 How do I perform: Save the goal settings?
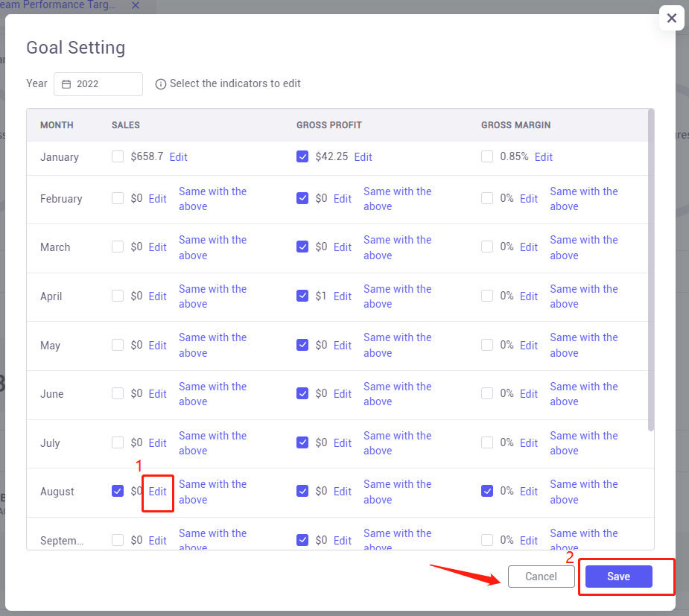tap(619, 577)
